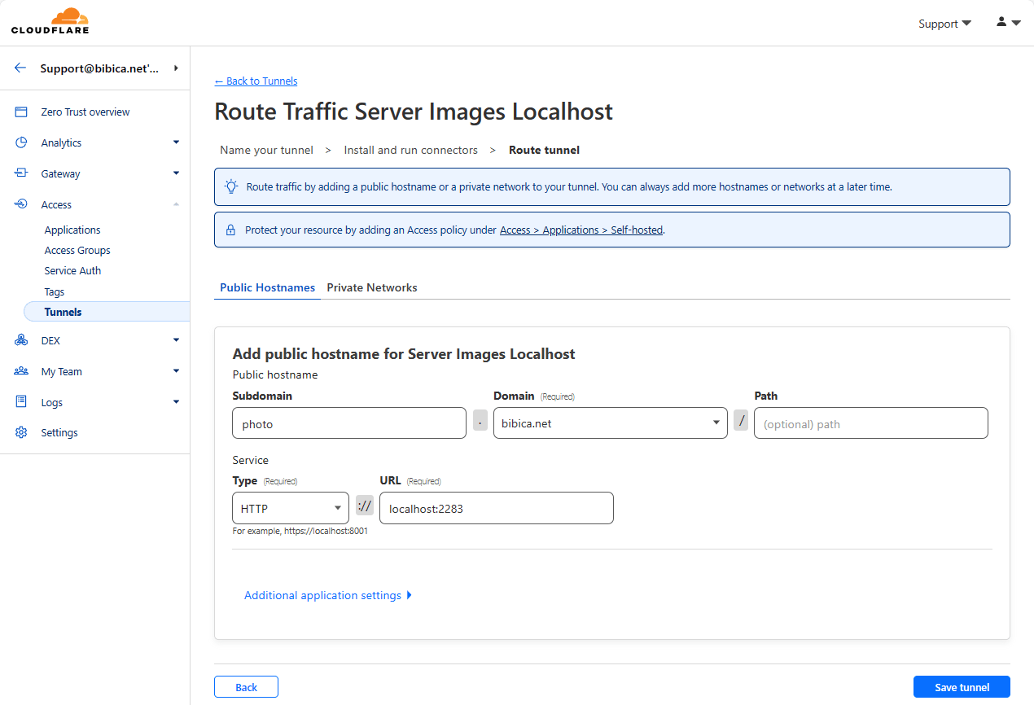The width and height of the screenshot is (1034, 705).
Task: Click the lock icon in protect banner
Action: pos(230,230)
